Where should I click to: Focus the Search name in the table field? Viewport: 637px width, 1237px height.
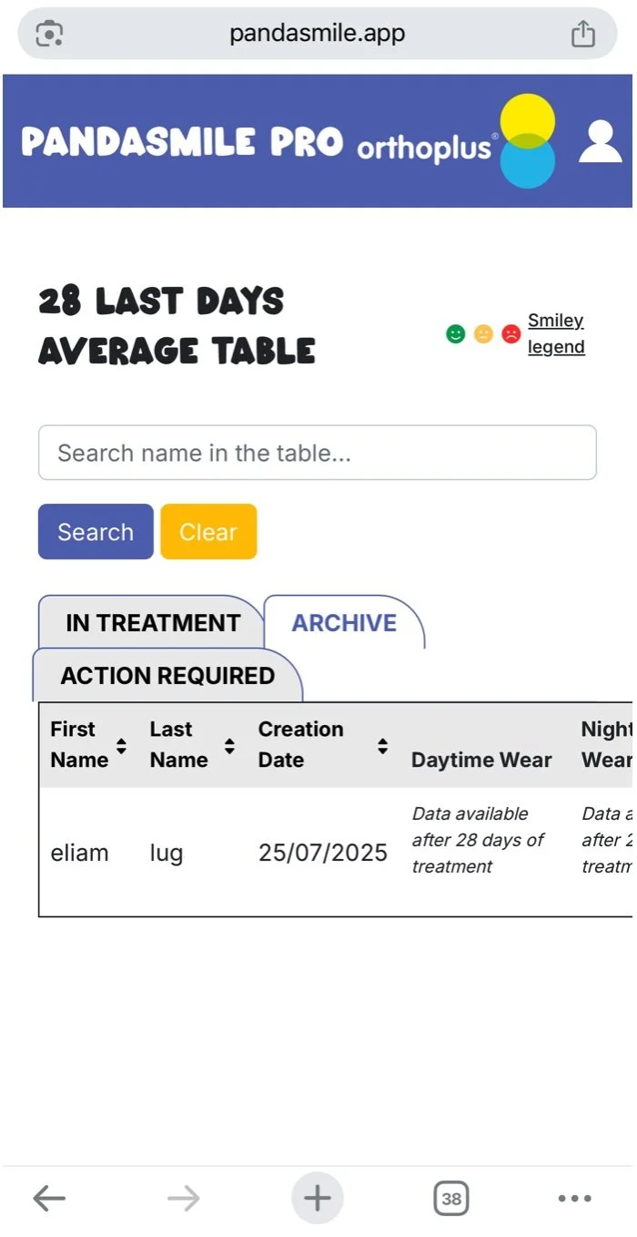click(318, 453)
